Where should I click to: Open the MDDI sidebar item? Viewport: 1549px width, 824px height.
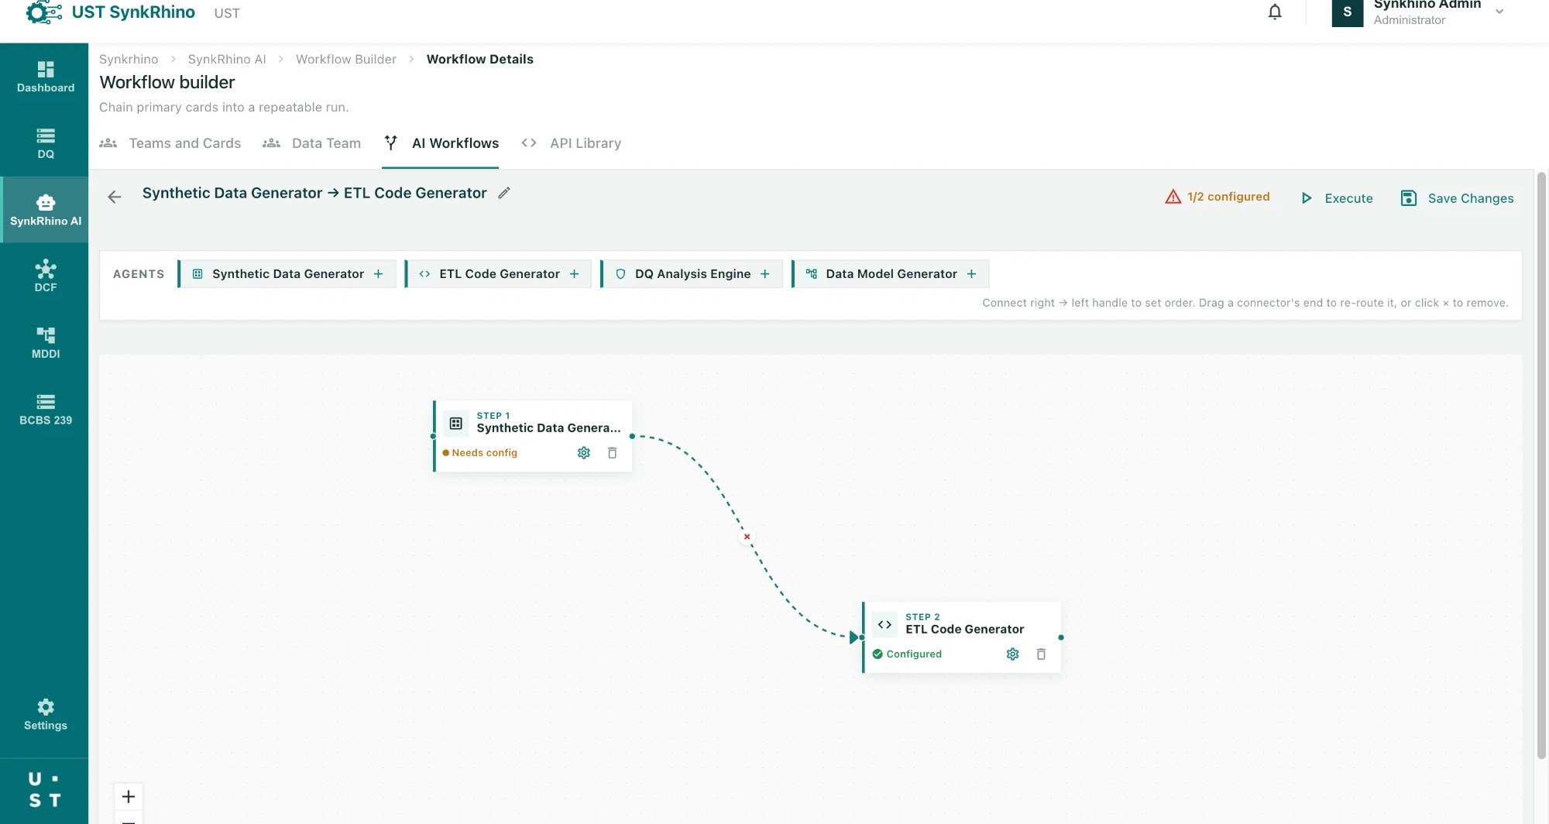(45, 343)
